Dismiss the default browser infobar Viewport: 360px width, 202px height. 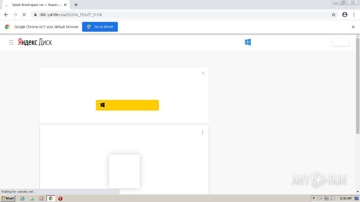click(353, 27)
